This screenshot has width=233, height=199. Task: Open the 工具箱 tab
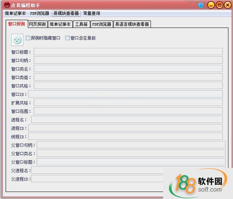tap(81, 24)
